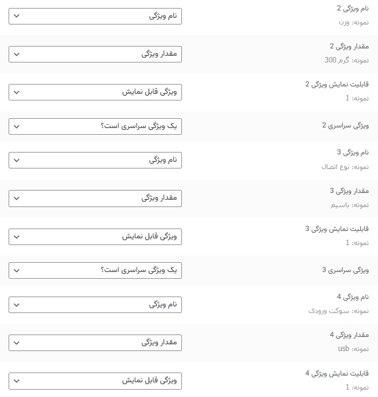The image size is (378, 397).
Task: Open the قابلیت نمایش ویژگی 3 dropdown
Action: 95,236
